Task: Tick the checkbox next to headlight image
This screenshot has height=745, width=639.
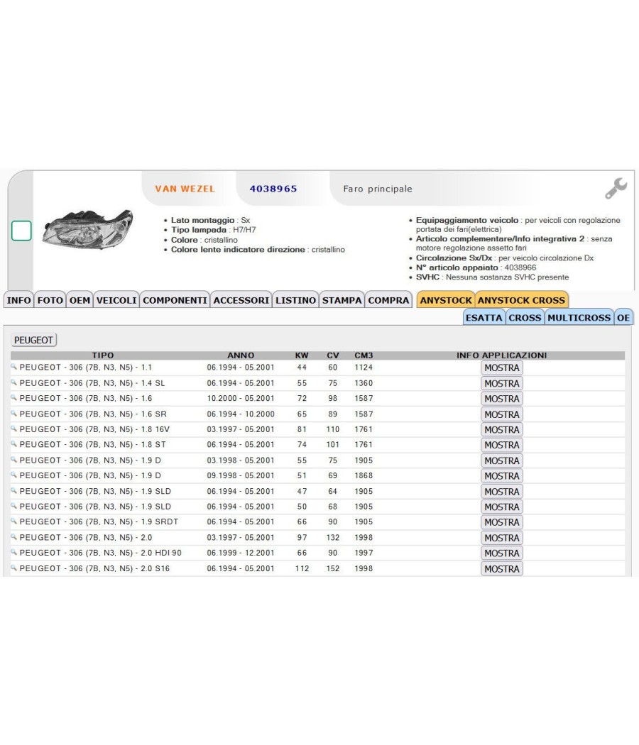Action: pyautogui.click(x=21, y=231)
